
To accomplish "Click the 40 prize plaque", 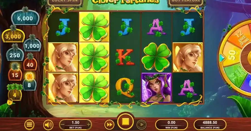I will pyautogui.click(x=30, y=64).
